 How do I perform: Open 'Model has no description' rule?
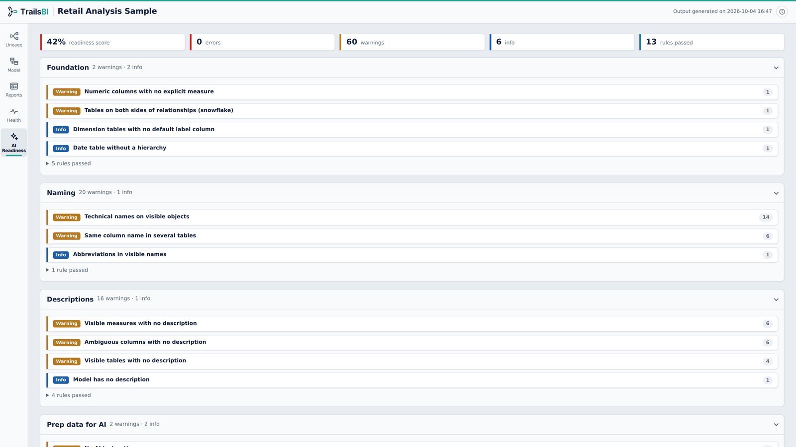pyautogui.click(x=412, y=380)
